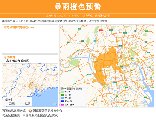Click the map attribution logo in overview map
Screen dimensions: 156x122
(x=55, y=104)
